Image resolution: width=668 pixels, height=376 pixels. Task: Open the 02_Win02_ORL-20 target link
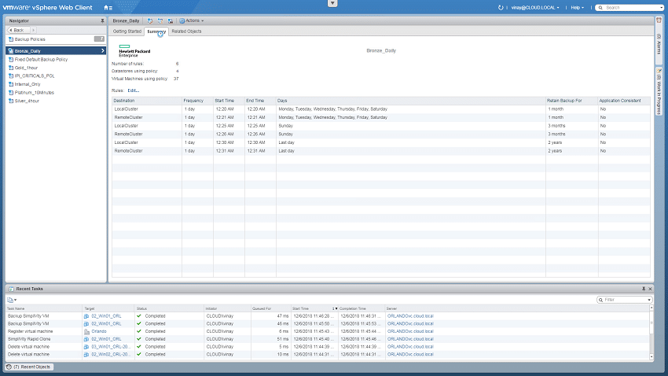pos(111,354)
